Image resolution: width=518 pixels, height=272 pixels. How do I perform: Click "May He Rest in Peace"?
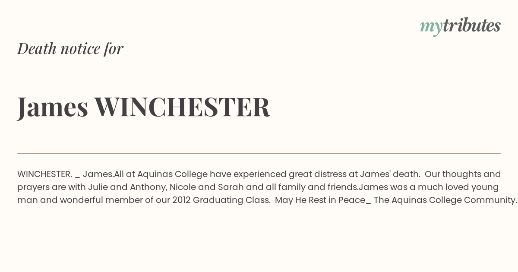320,200
